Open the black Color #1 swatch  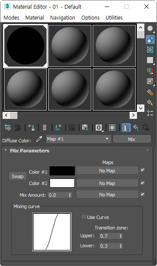(x=62, y=171)
